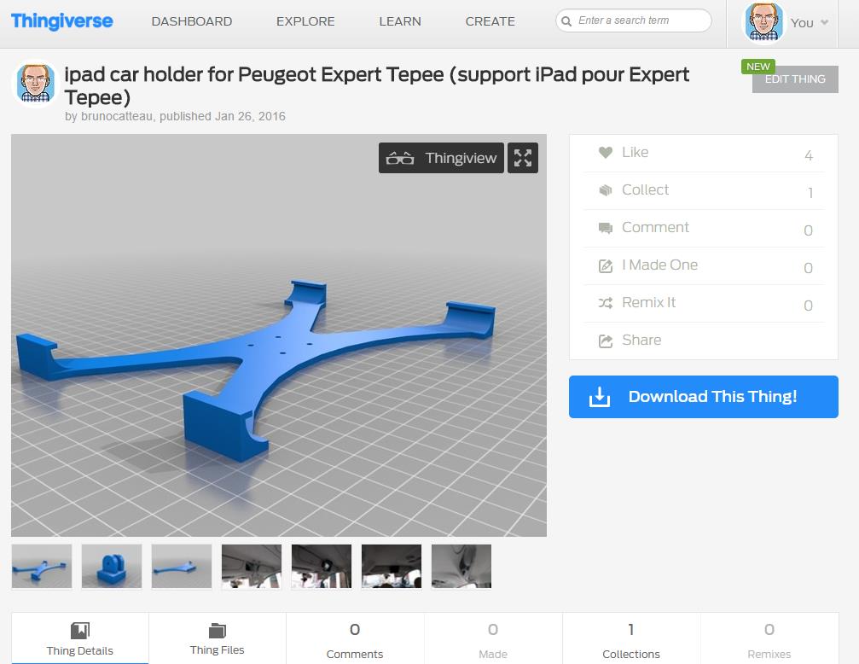Click the thing title heading
This screenshot has width=859, height=664.
pos(376,85)
